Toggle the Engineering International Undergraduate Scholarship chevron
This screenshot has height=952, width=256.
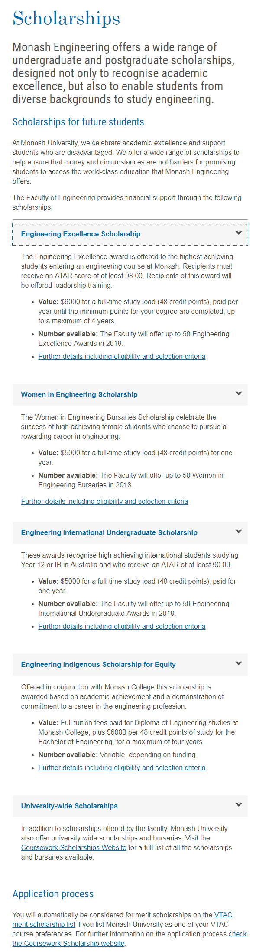click(238, 532)
